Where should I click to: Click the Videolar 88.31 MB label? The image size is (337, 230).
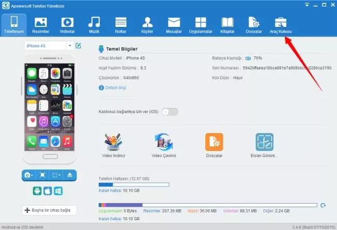pos(240,211)
